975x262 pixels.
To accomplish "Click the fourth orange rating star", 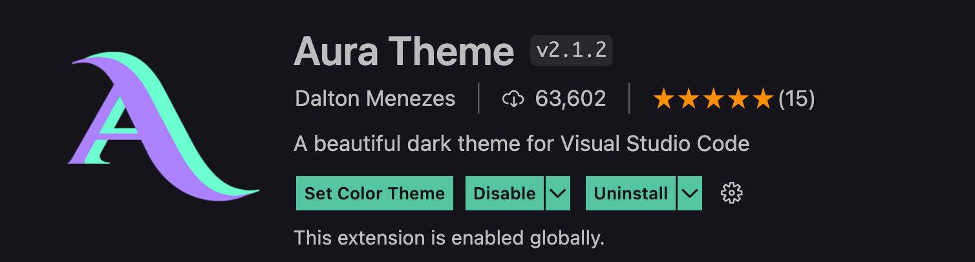I will pos(738,99).
